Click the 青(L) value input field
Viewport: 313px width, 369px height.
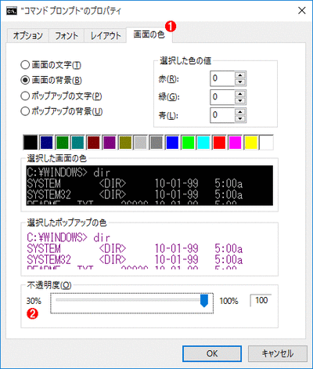coord(222,115)
